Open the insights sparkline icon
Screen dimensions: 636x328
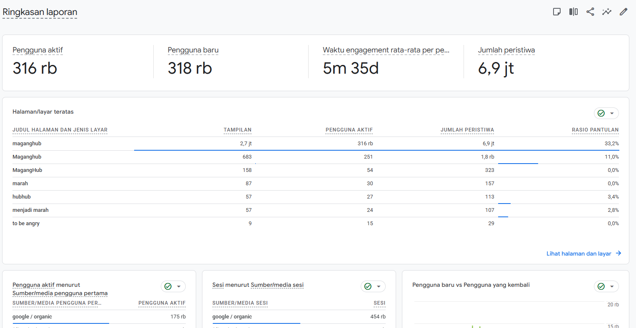point(607,12)
